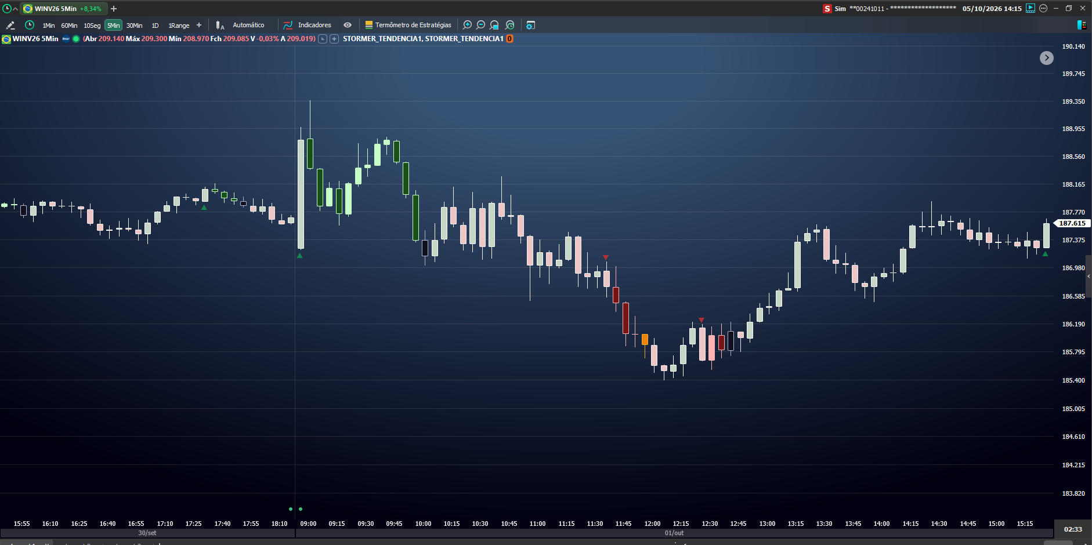
Task: Select the 60Min timeframe
Action: coord(69,26)
